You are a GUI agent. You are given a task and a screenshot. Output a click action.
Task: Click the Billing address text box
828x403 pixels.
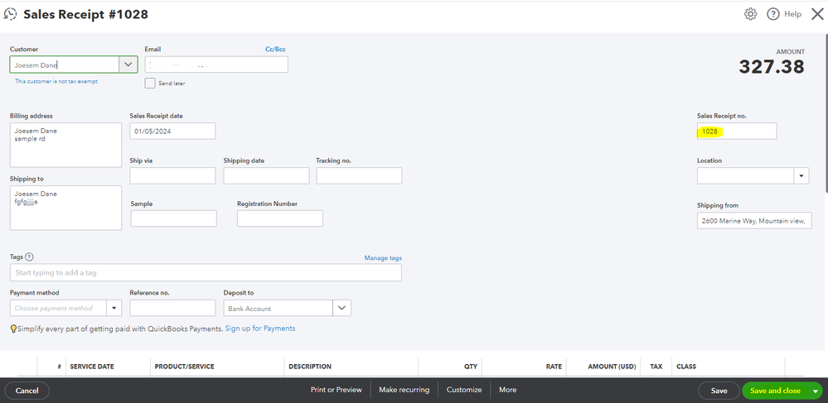pyautogui.click(x=66, y=145)
